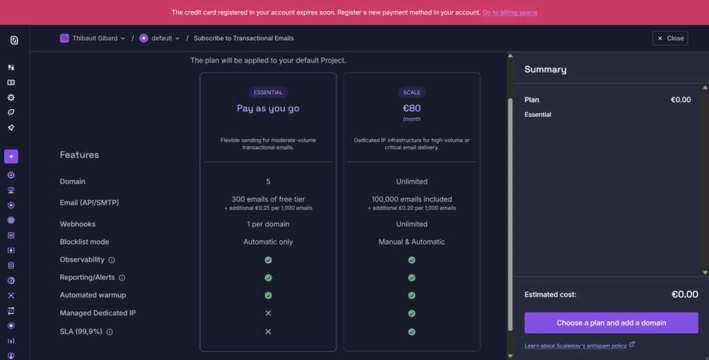Viewport: 709px width, 360px height.
Task: Click the Pay as you go heading
Action: coord(268,108)
